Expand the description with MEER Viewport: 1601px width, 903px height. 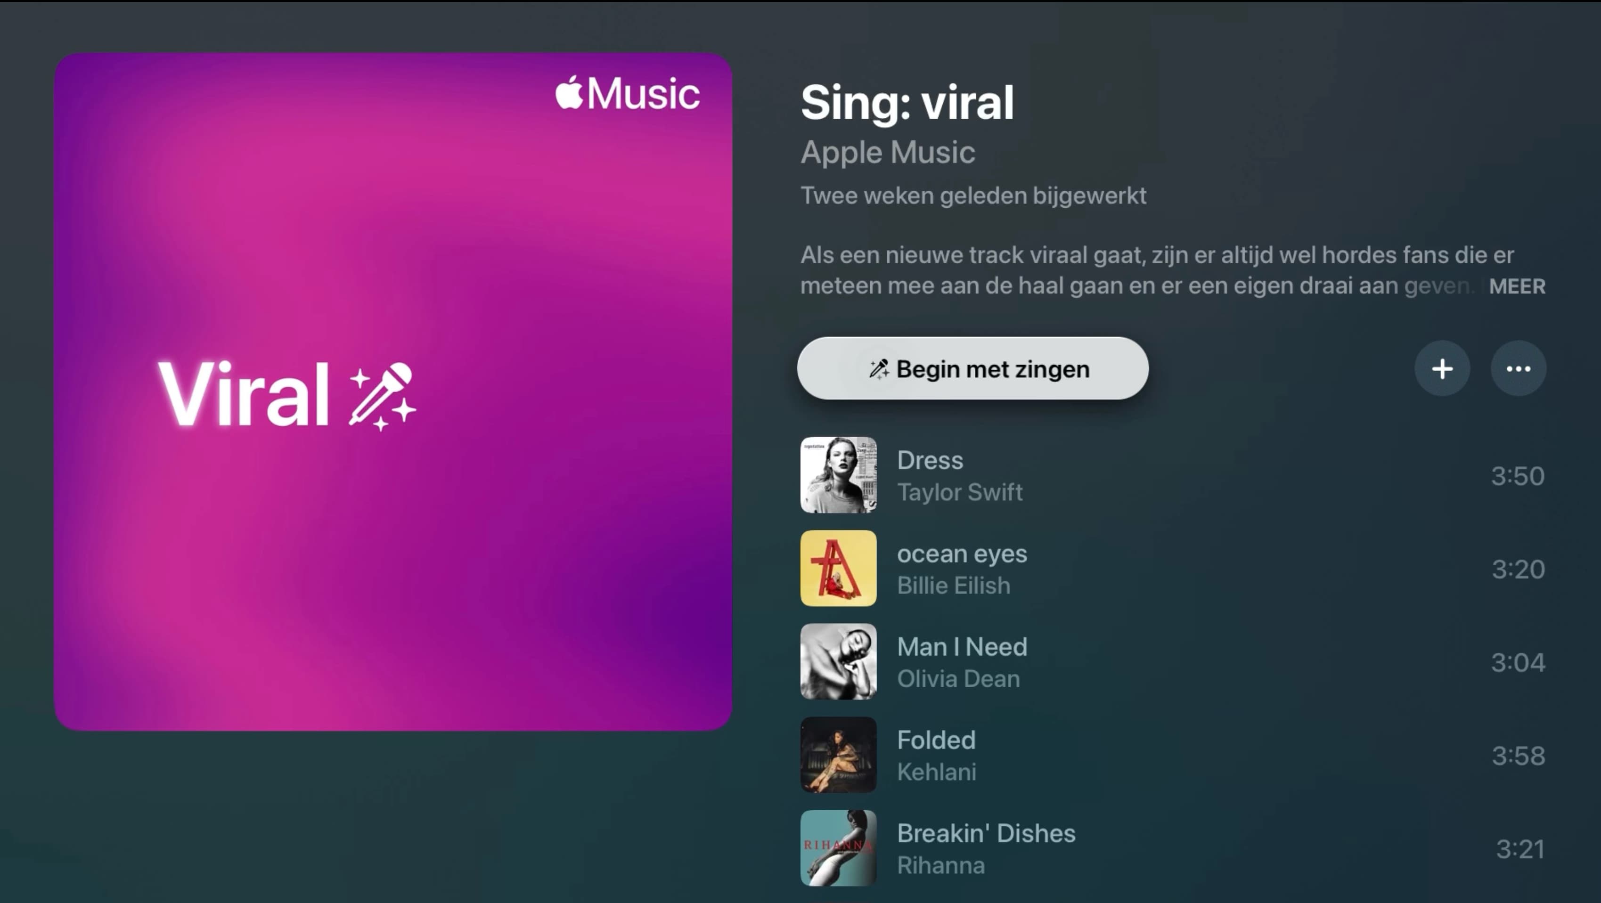pos(1517,286)
